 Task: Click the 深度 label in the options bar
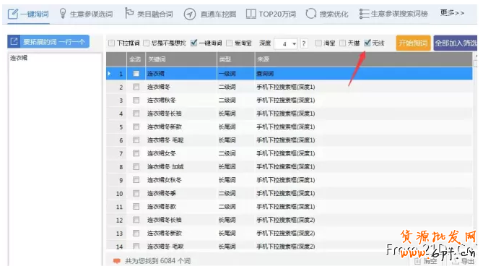point(265,43)
